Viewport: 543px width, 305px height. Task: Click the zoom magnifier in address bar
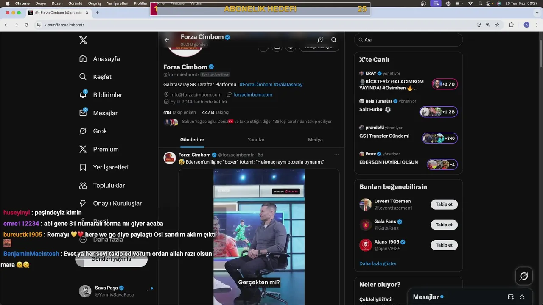coord(488,25)
